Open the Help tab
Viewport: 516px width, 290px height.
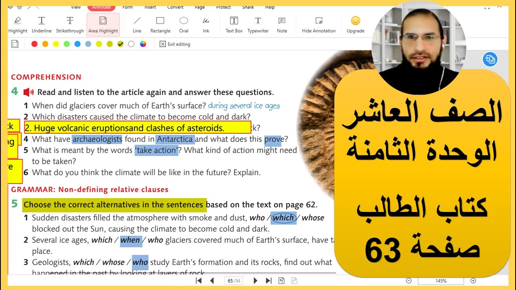270,7
